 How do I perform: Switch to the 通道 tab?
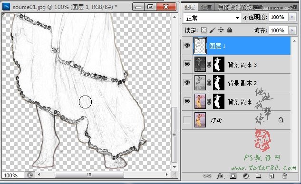tap(206, 7)
